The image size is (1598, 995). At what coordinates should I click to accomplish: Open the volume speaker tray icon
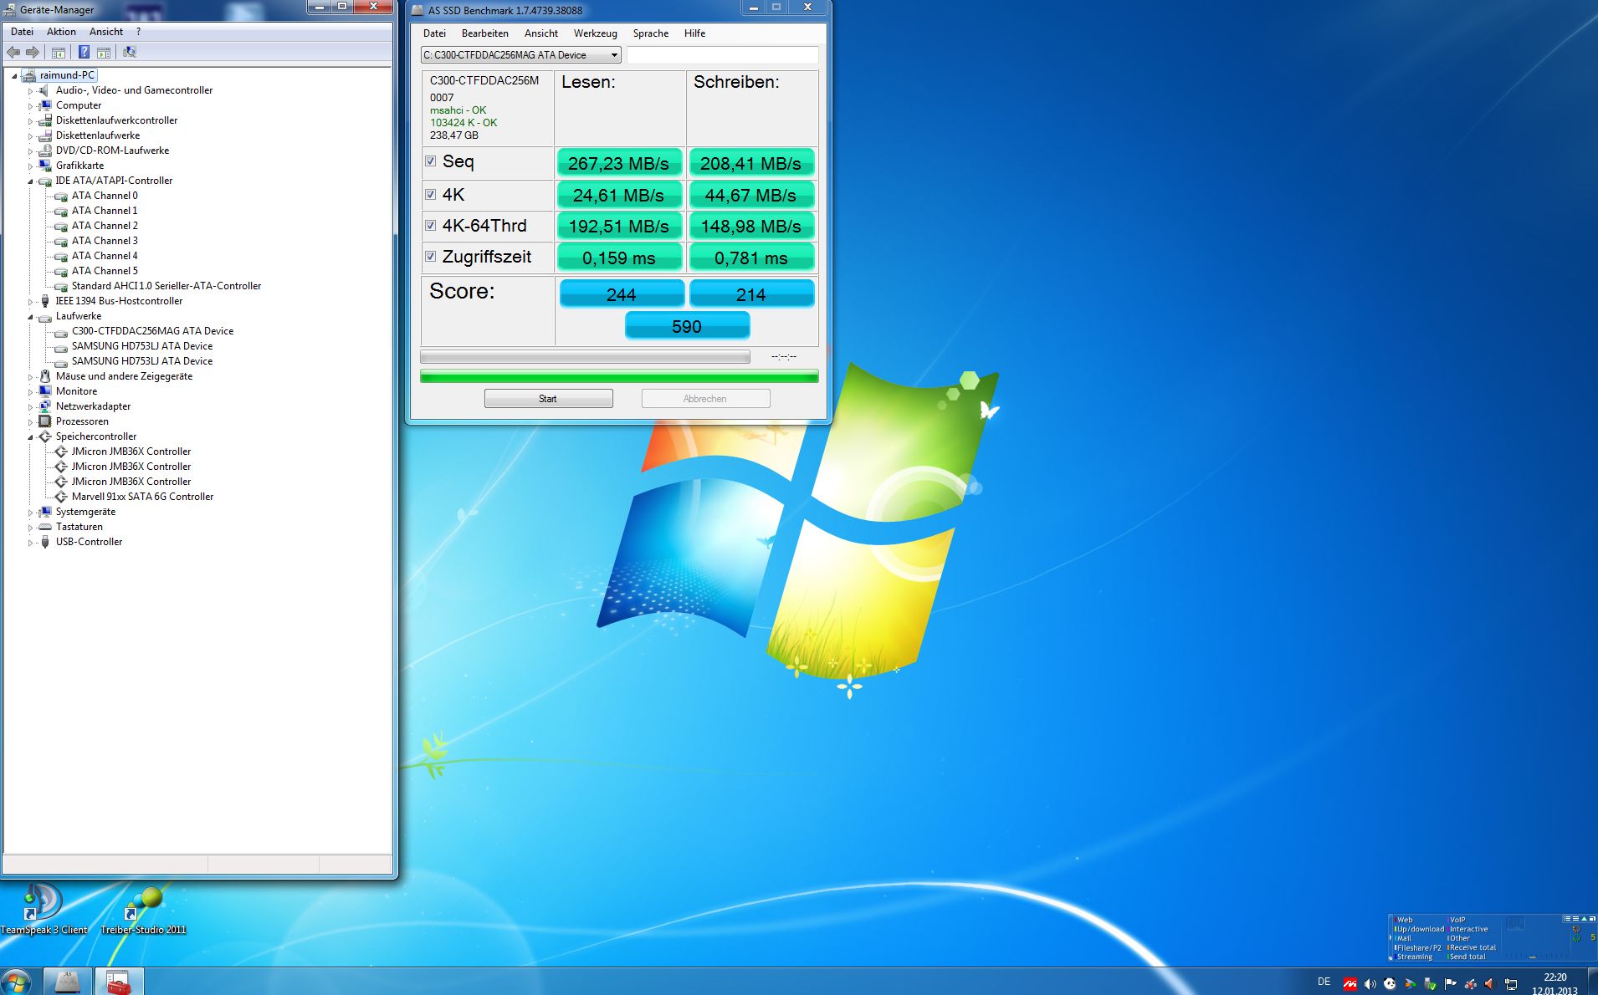click(x=1370, y=983)
